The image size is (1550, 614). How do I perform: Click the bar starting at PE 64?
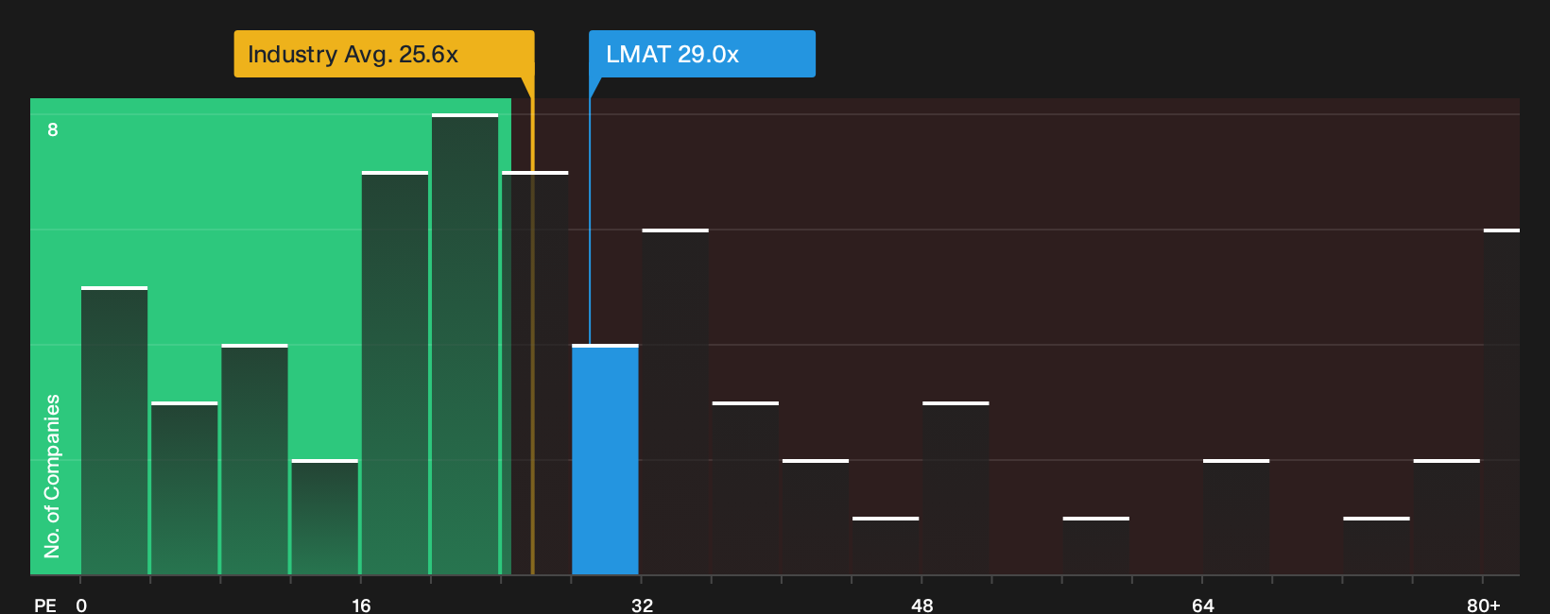click(1236, 517)
